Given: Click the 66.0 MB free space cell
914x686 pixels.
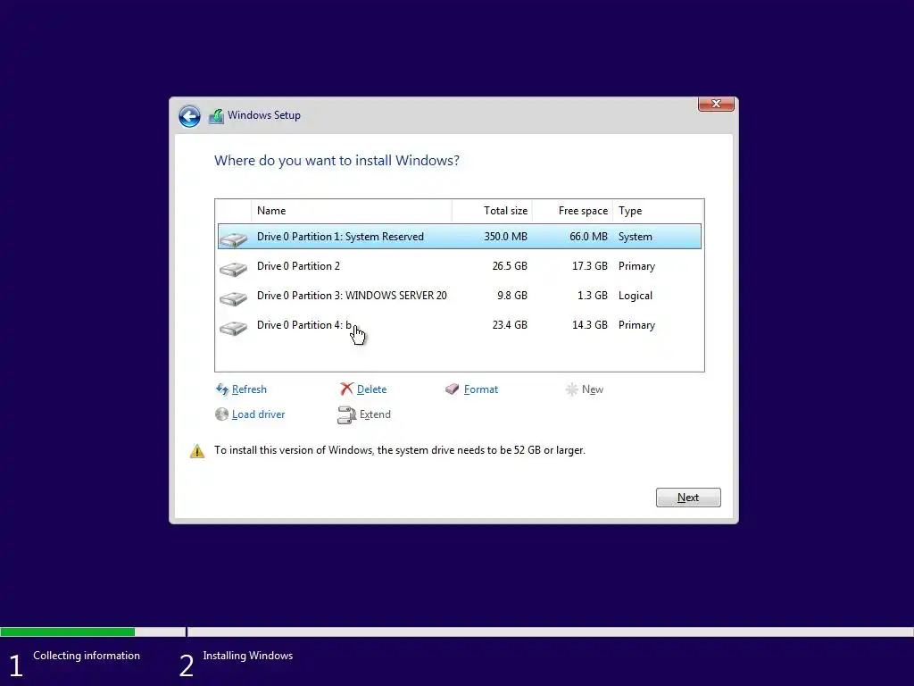Looking at the screenshot, I should (x=588, y=236).
